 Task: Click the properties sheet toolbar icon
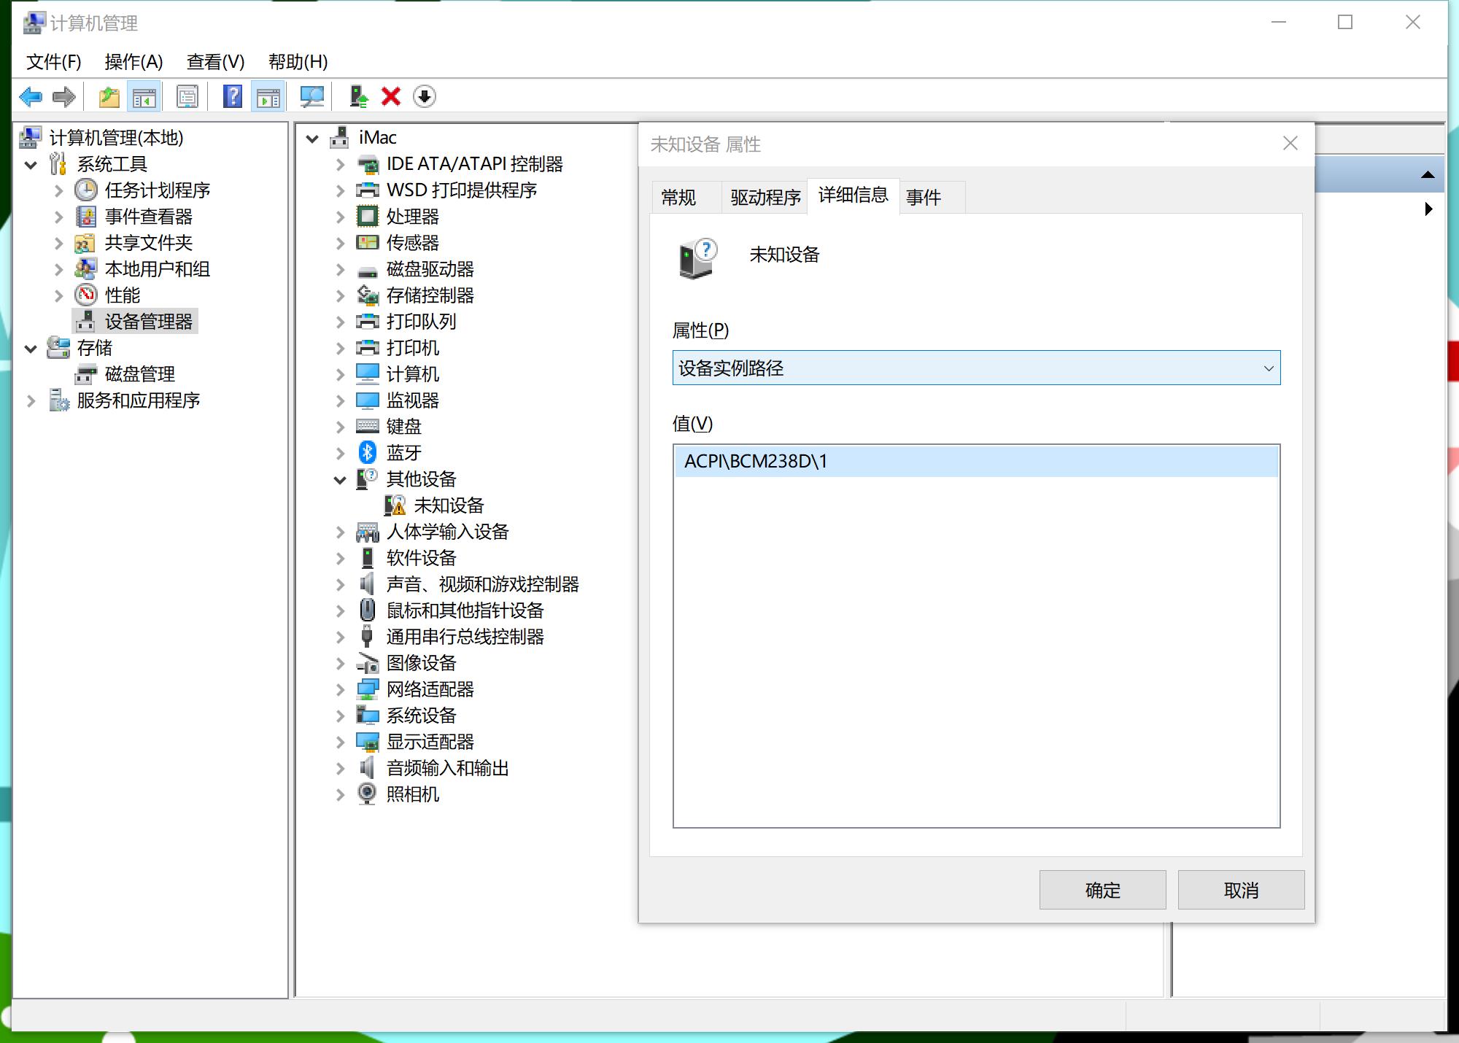[x=187, y=96]
